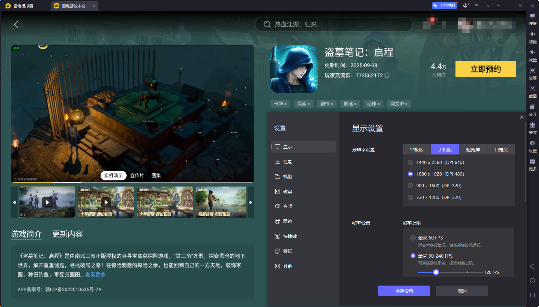Click the window-to-tray icon in title bar

pyautogui.click(x=487, y=6)
